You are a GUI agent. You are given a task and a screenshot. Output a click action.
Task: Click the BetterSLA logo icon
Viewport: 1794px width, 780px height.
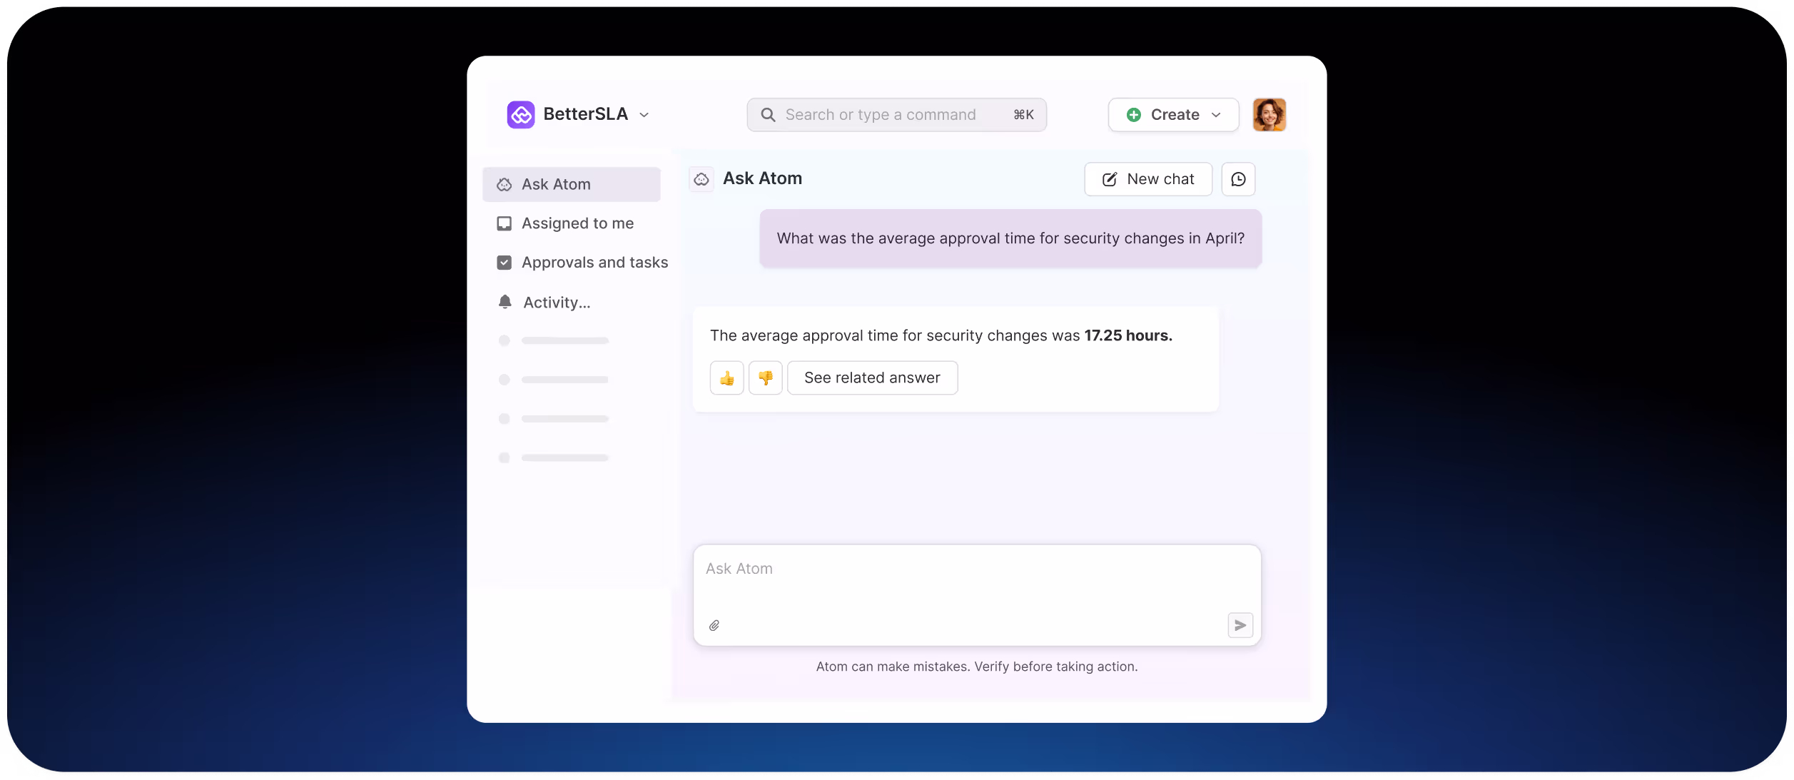[520, 114]
